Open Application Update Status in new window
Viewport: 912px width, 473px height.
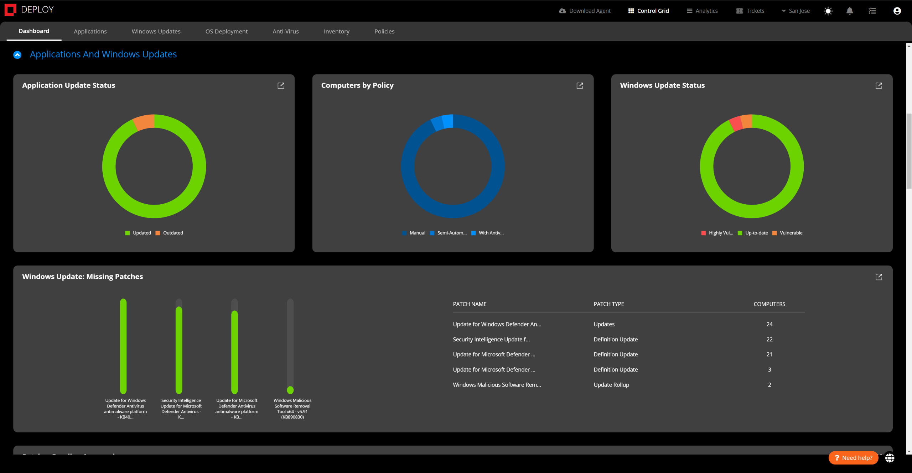(x=281, y=85)
